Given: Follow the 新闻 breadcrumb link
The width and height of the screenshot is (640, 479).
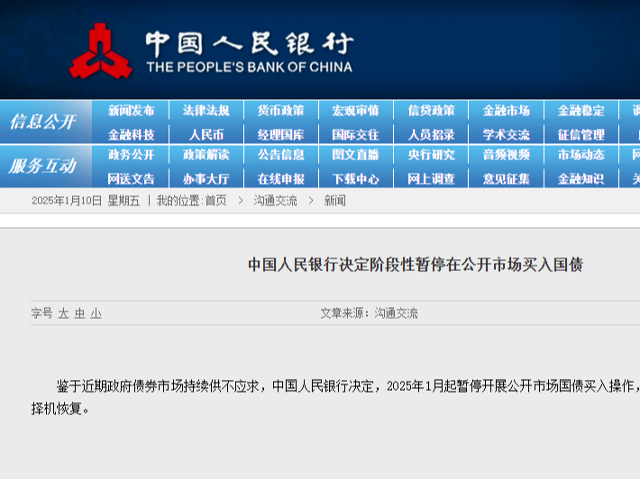Looking at the screenshot, I should pyautogui.click(x=334, y=201).
